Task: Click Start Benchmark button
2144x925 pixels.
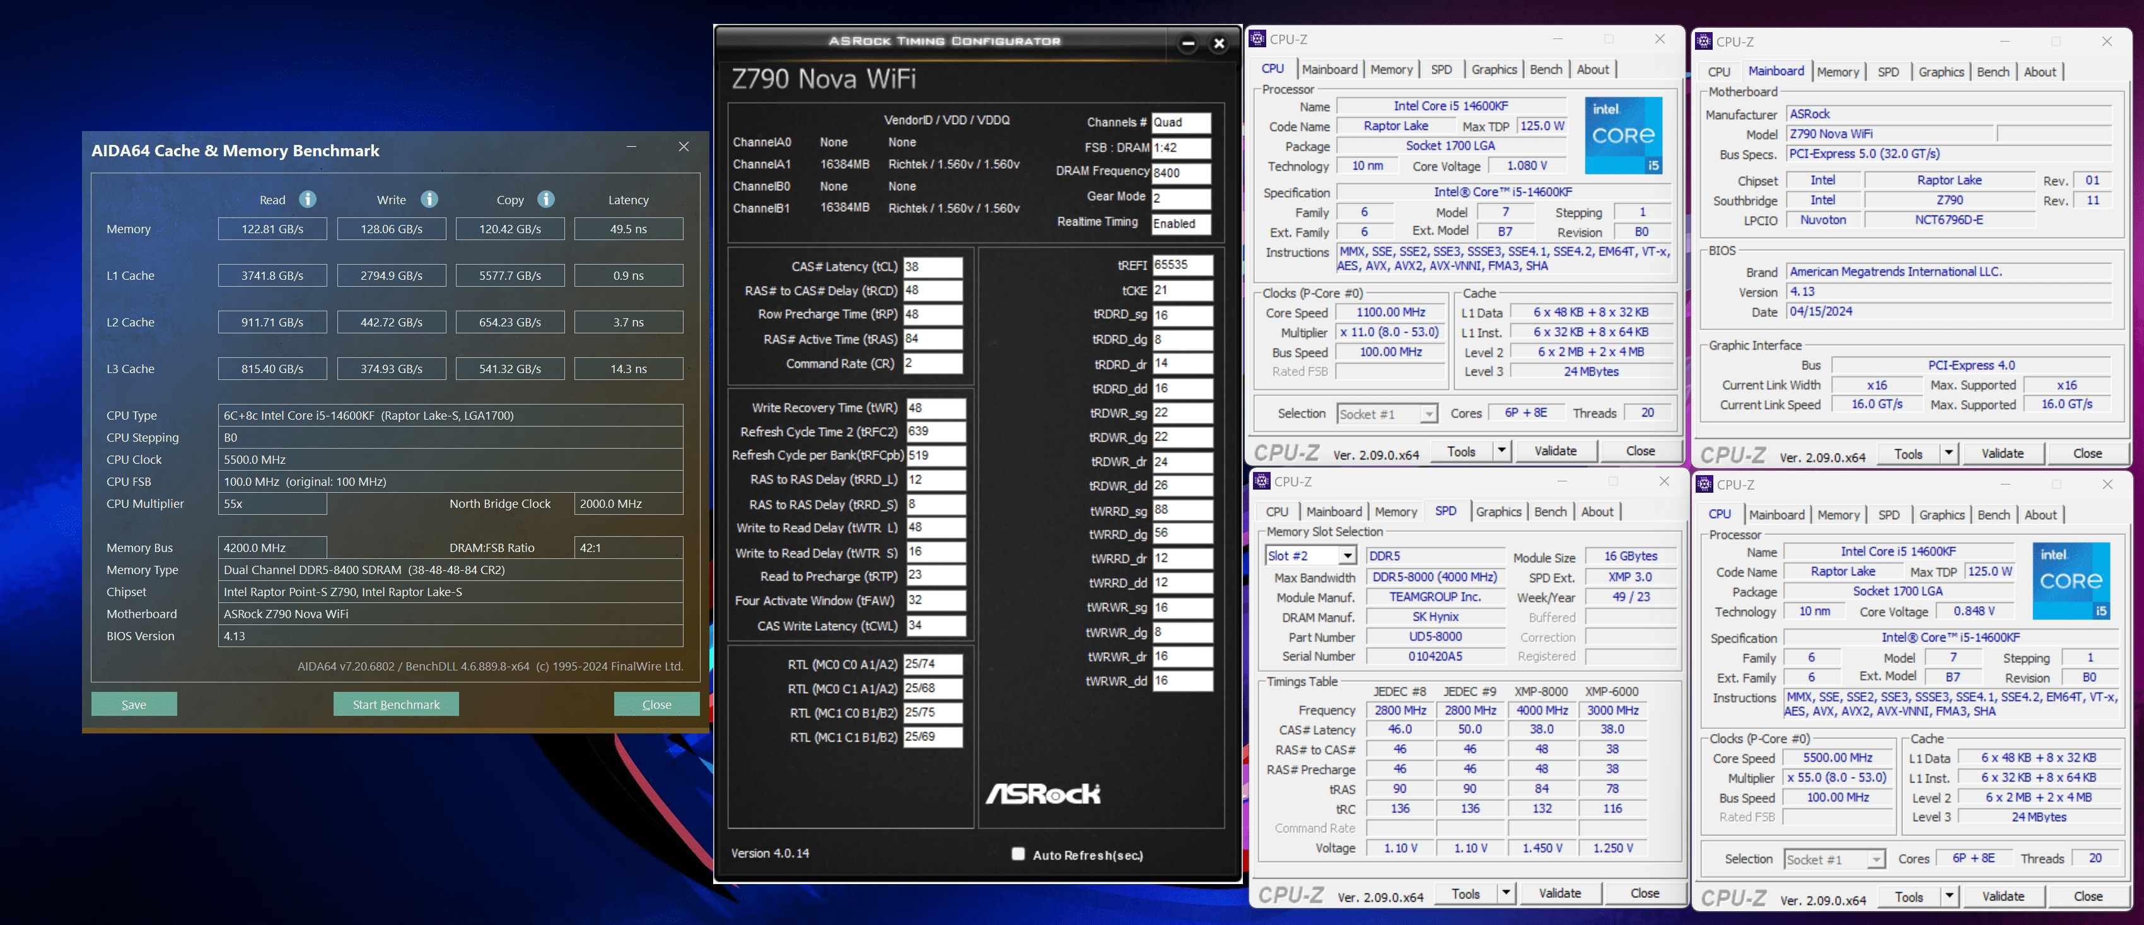Action: 396,704
